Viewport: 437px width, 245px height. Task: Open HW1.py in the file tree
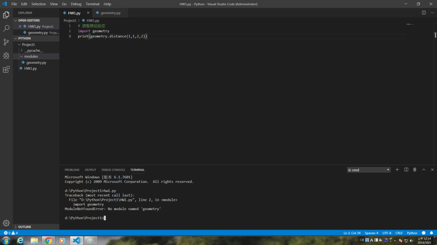point(30,68)
